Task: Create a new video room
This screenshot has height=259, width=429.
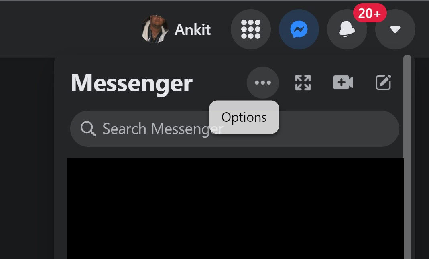Action: pyautogui.click(x=343, y=82)
